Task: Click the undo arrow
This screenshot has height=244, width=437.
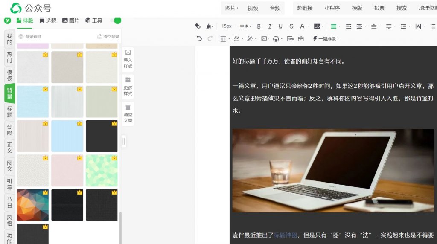Action: tap(199, 38)
